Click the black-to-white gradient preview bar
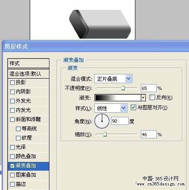 pos(118,98)
